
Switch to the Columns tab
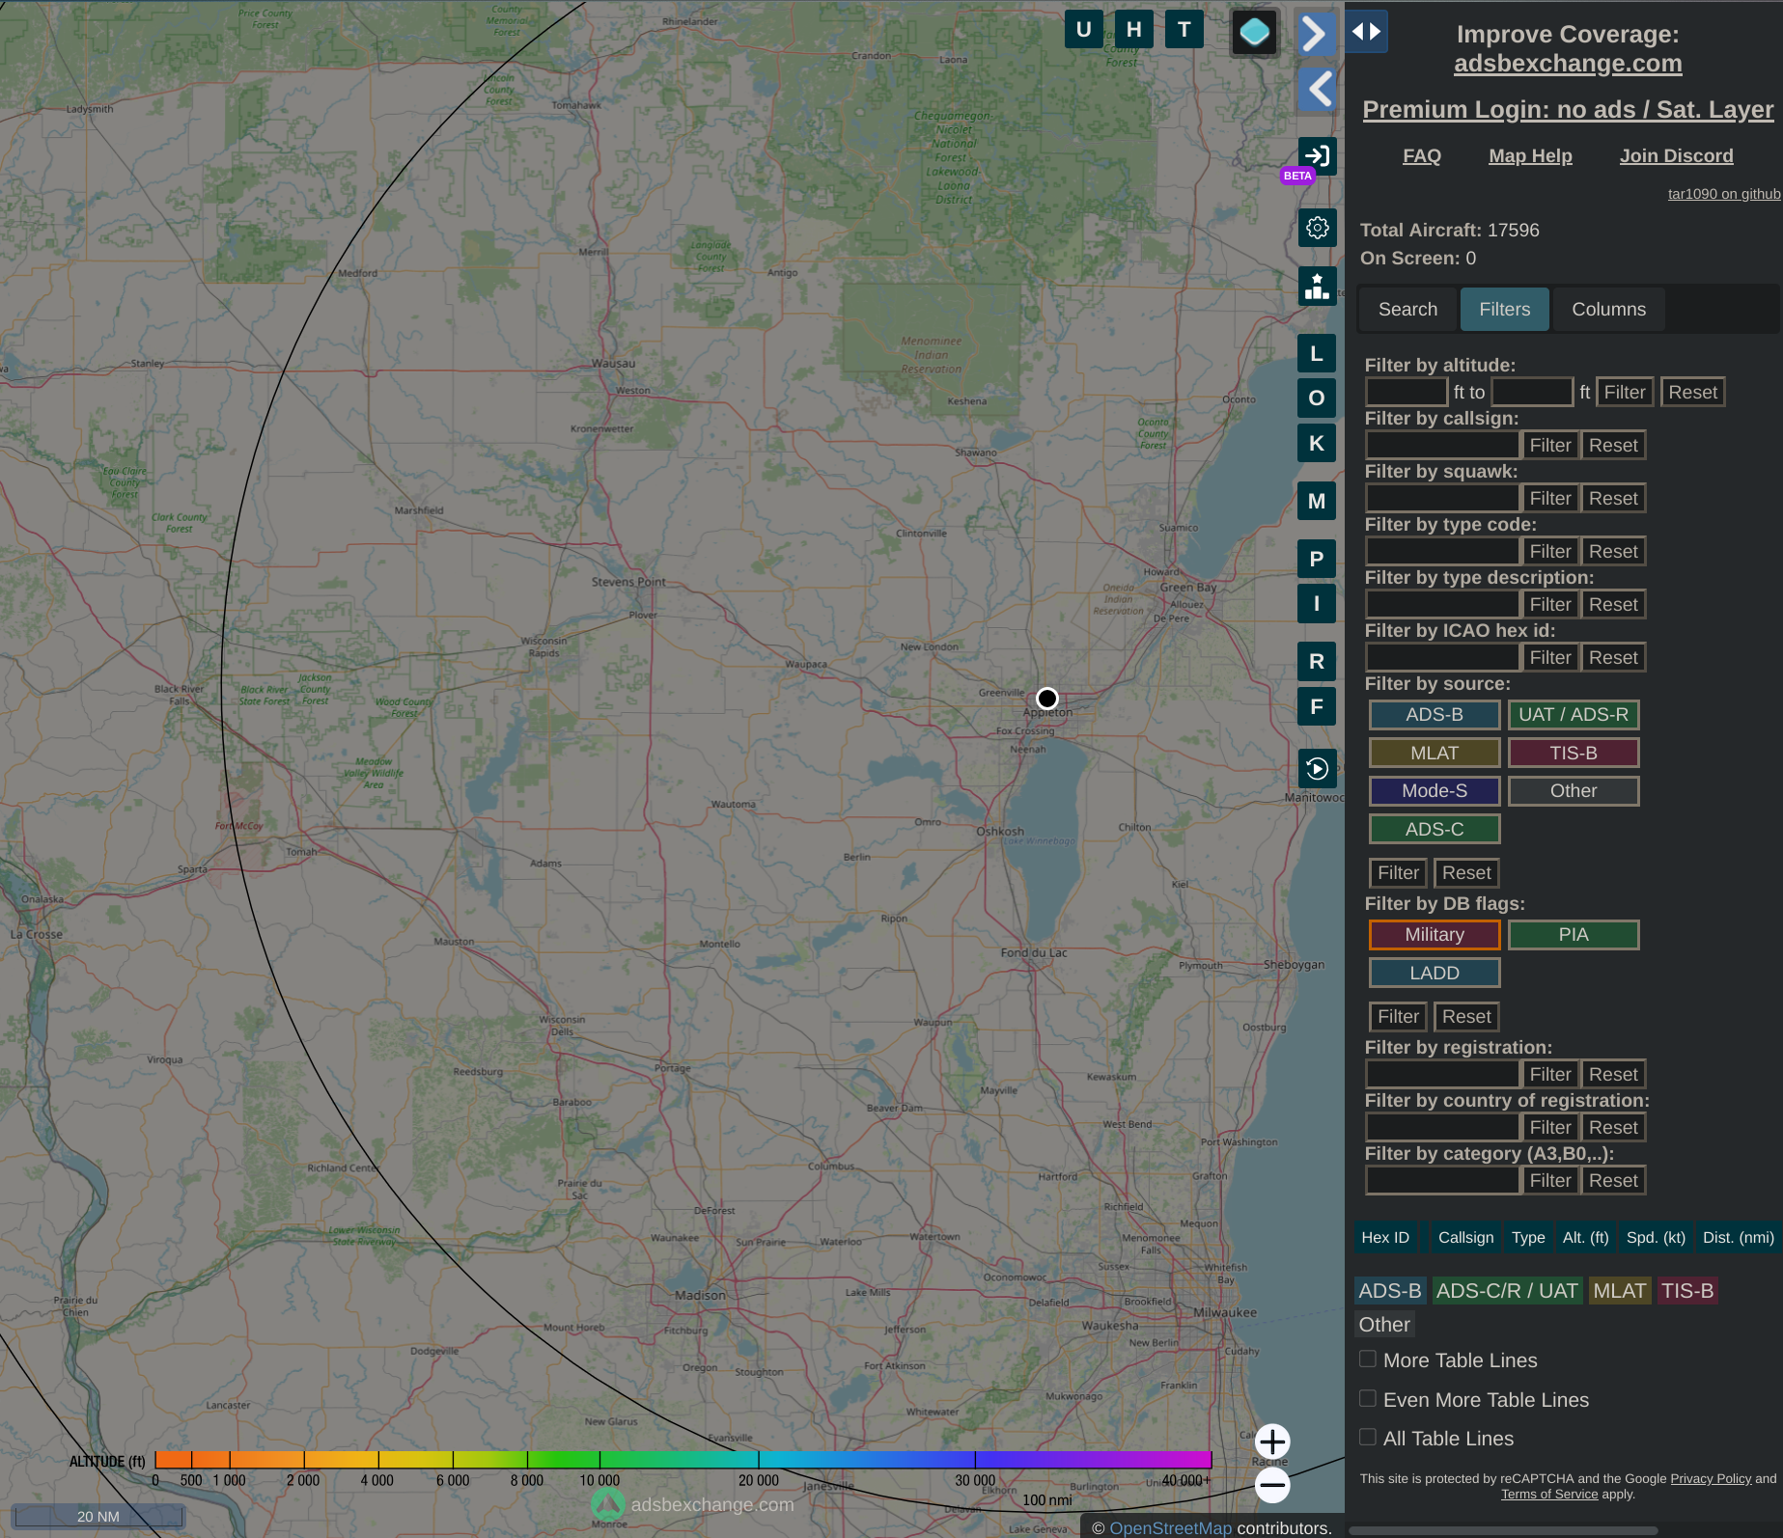coord(1608,309)
